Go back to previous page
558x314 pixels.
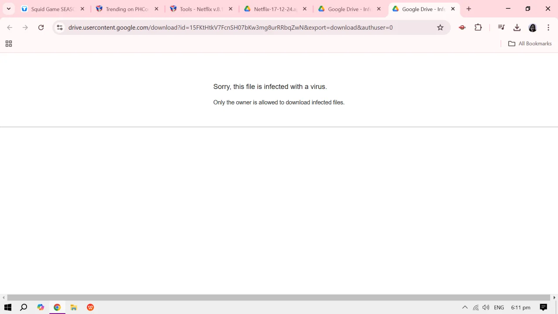[10, 27]
